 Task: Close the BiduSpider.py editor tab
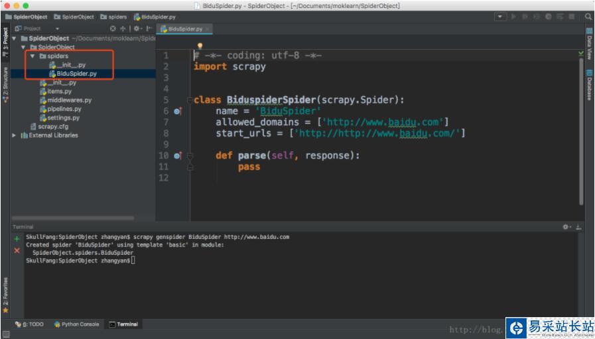[207, 29]
